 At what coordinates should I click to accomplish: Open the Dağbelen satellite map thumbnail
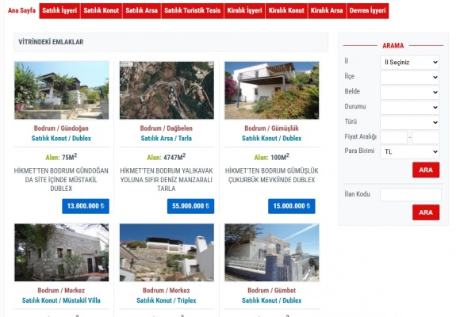(x=167, y=90)
